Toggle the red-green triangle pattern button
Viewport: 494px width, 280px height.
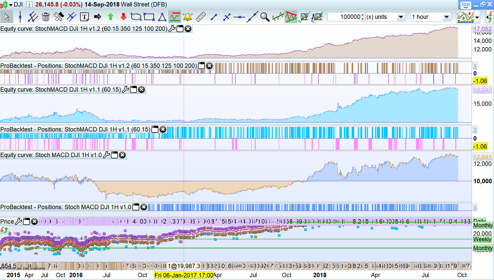[x=291, y=17]
